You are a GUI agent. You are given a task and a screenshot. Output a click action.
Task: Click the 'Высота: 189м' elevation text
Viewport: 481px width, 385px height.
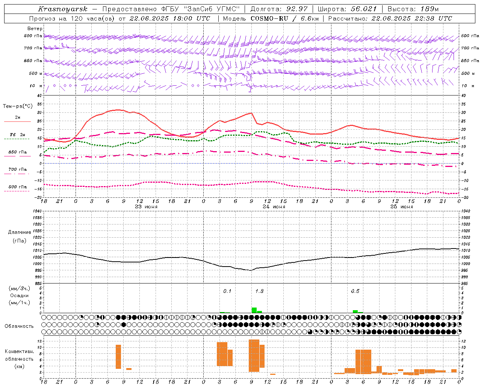413,9
